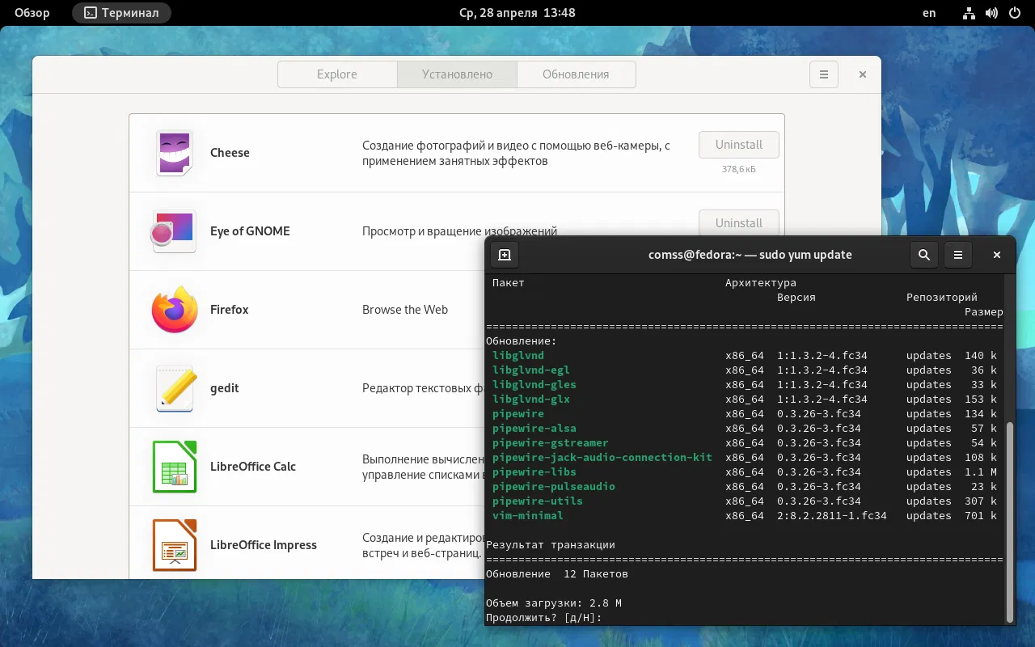The image size is (1035, 647).
Task: Click the libglvnd-gles package name
Action: point(534,385)
